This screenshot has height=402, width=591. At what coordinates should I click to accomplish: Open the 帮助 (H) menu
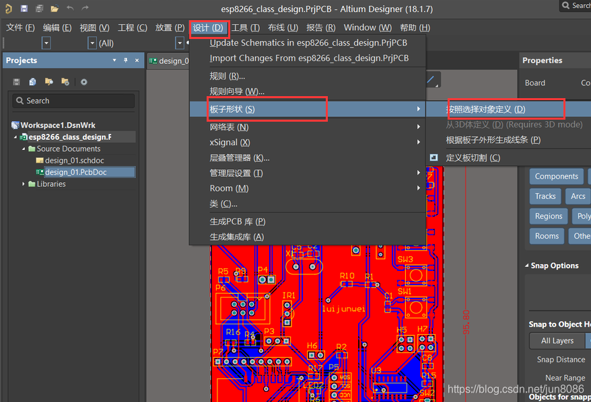415,28
